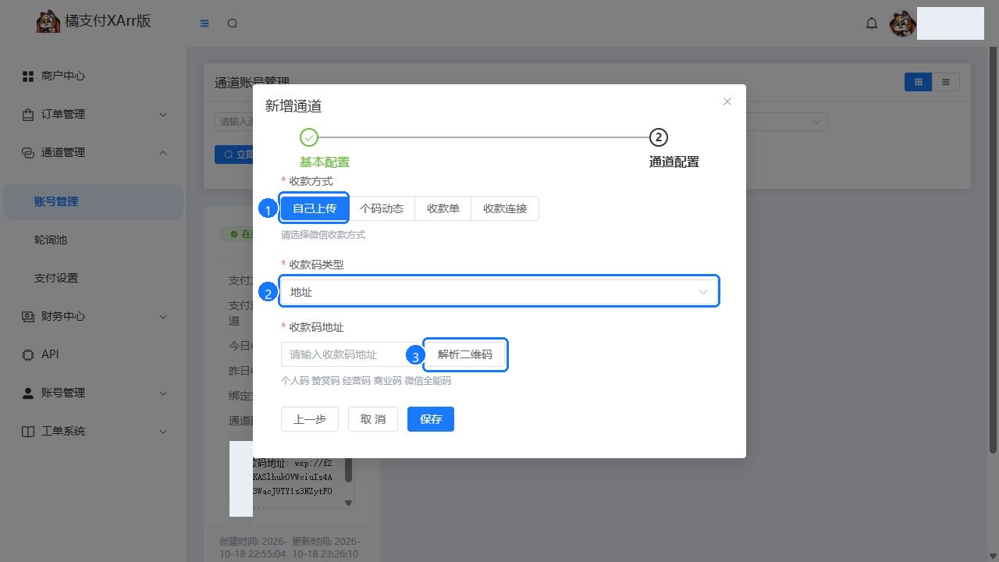
Task: Click the 商户中心 grid icon
Action: [x=28, y=76]
